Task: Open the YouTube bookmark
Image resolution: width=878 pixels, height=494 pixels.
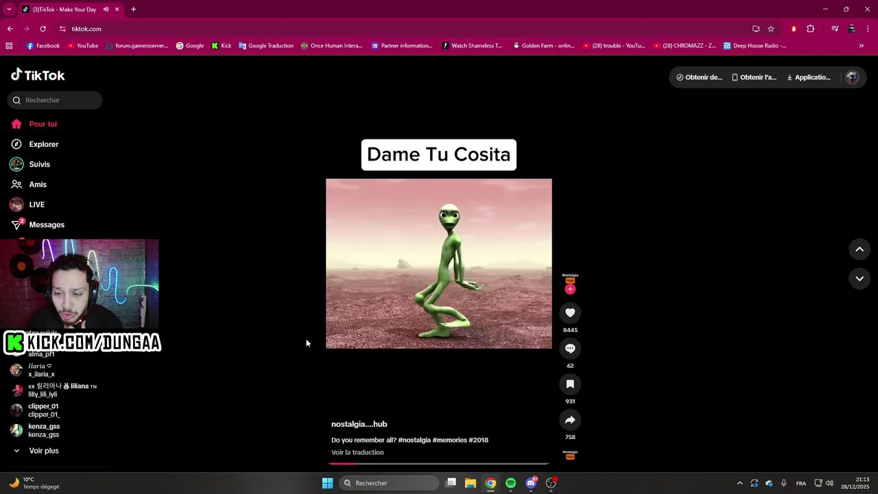Action: coord(82,46)
